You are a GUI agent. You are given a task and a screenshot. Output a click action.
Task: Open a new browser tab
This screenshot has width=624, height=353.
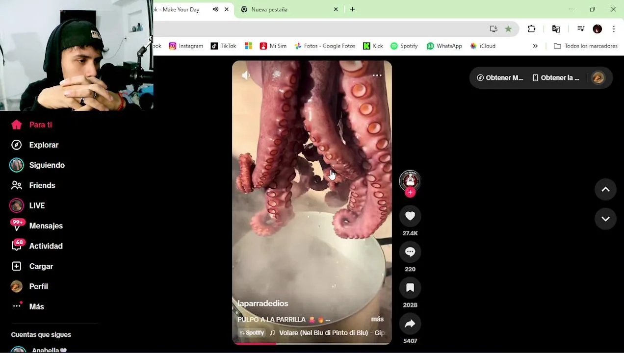[x=352, y=9]
